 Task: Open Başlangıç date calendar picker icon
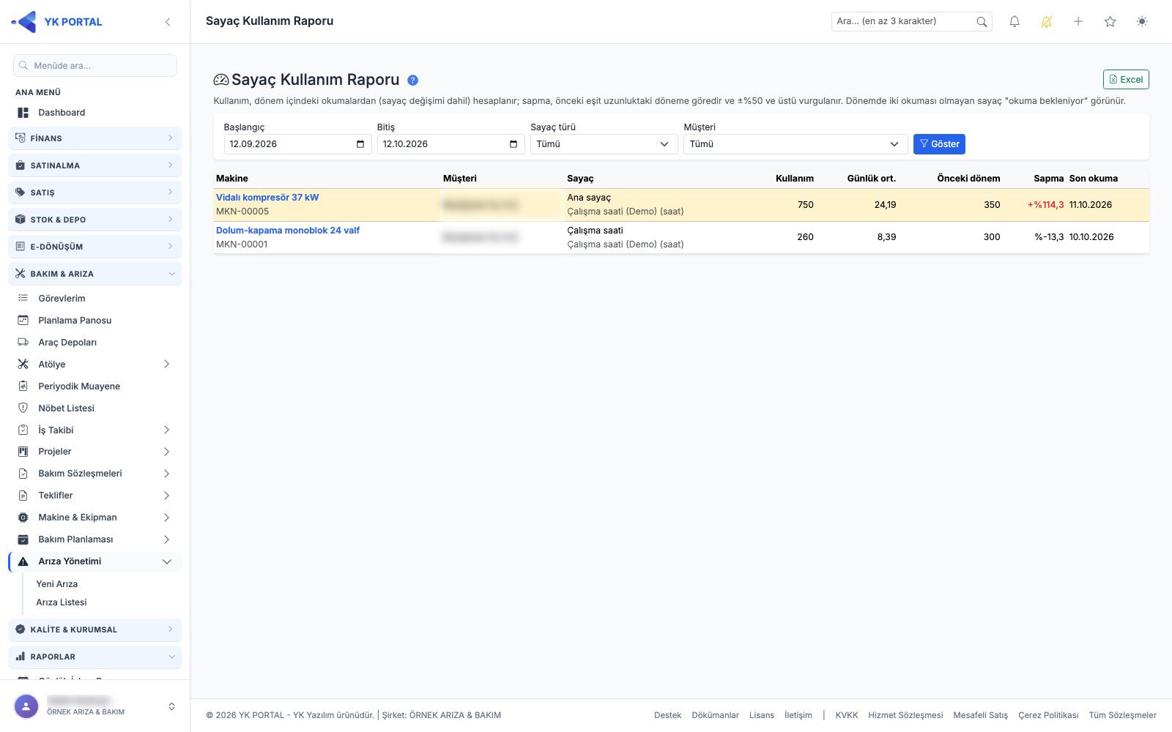point(360,144)
